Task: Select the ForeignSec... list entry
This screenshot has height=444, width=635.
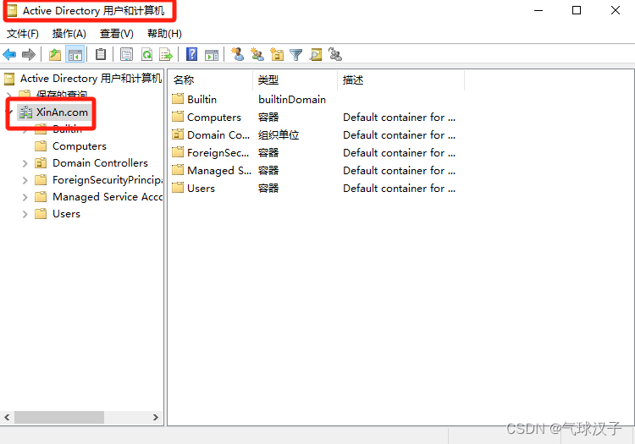Action: [x=218, y=152]
